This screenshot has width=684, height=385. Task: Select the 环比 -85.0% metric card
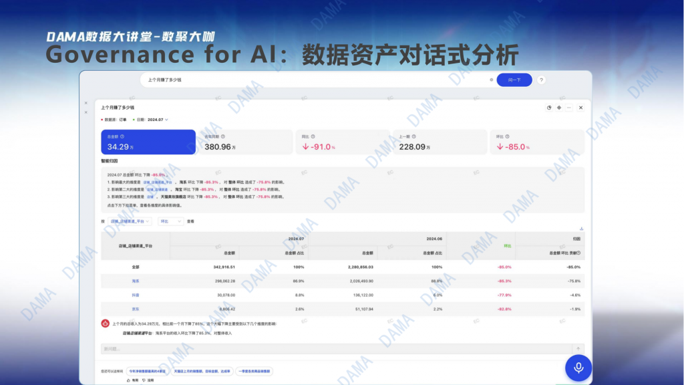(538, 142)
